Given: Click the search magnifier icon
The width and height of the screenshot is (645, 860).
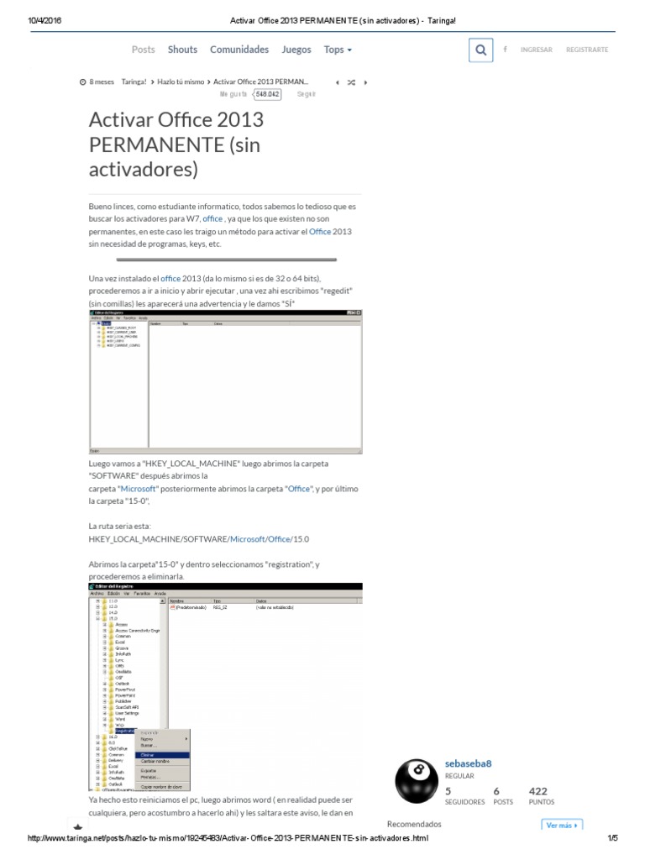Looking at the screenshot, I should point(480,50).
